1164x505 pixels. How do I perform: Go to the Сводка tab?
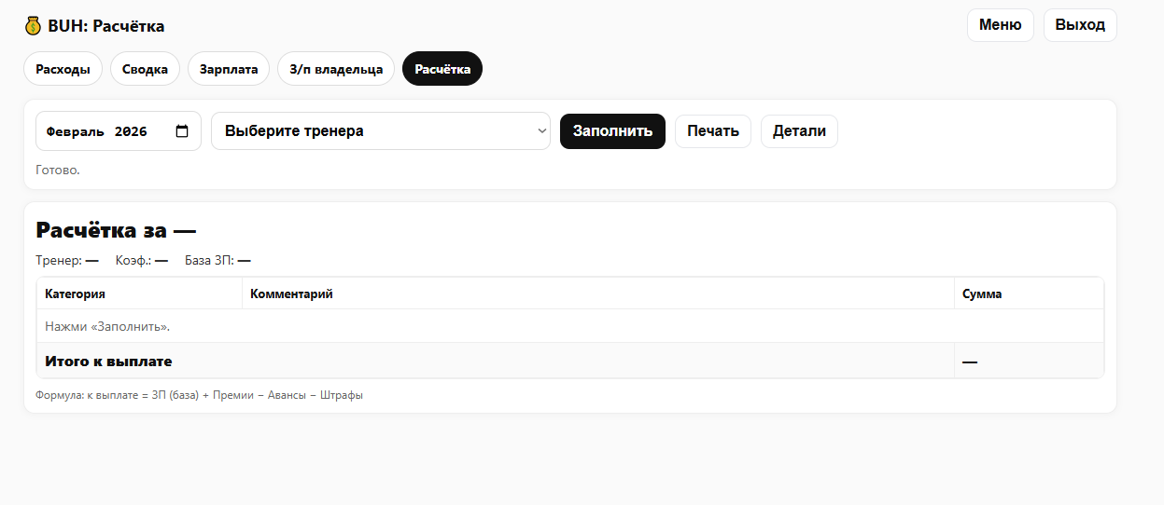coord(145,69)
